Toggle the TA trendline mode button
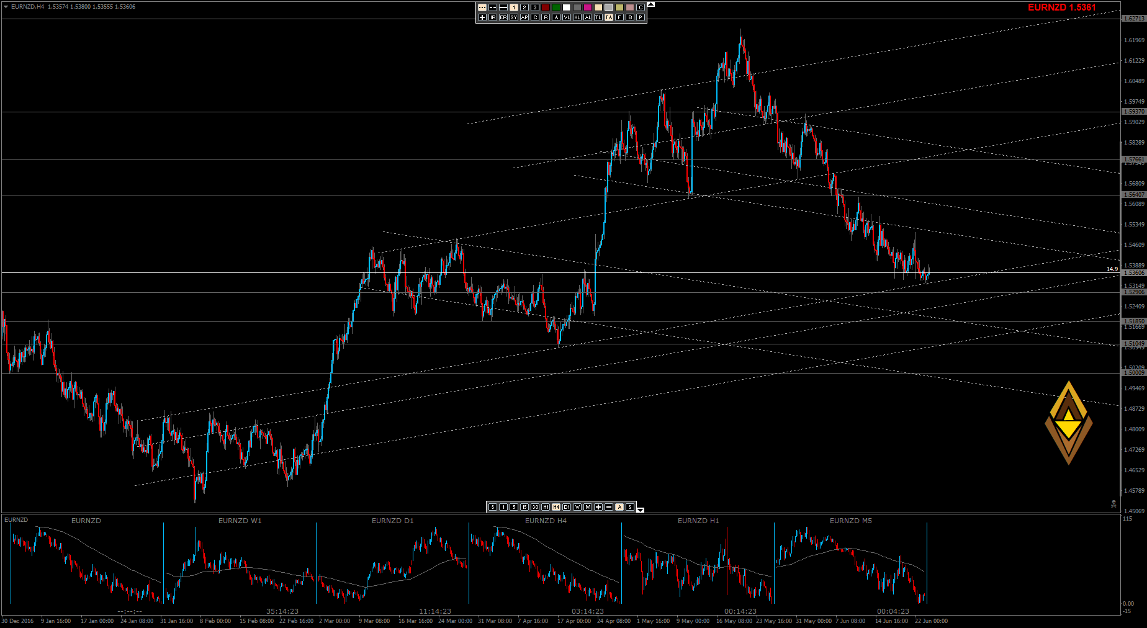Screen dimensions: 1147x628 tap(609, 17)
